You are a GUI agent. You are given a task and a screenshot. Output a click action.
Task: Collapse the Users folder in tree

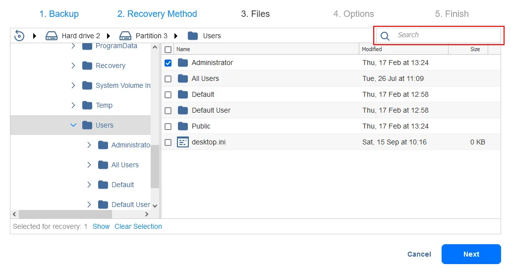(x=73, y=125)
